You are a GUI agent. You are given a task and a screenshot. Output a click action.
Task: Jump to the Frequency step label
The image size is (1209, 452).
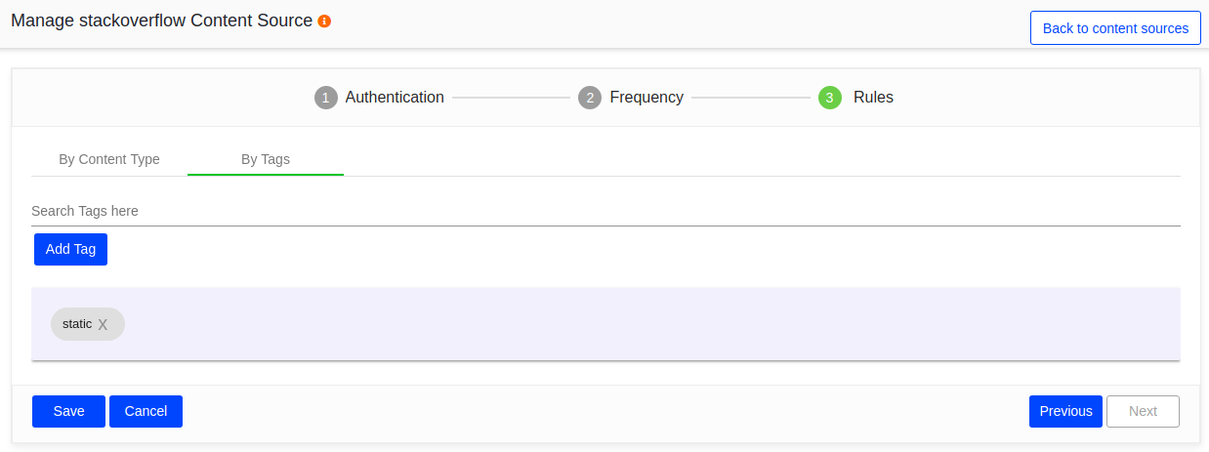tap(646, 98)
